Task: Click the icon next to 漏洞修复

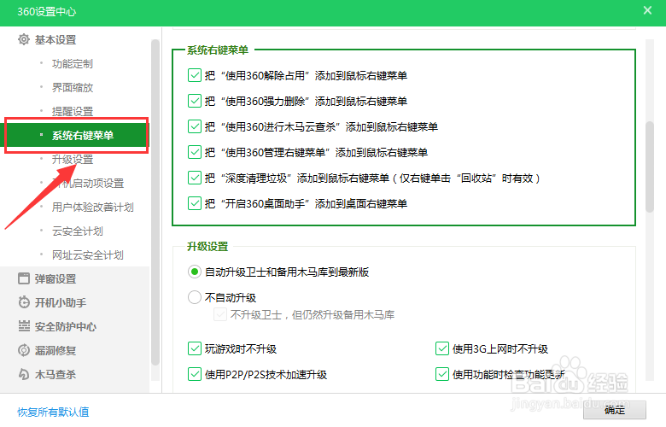Action: tap(24, 350)
